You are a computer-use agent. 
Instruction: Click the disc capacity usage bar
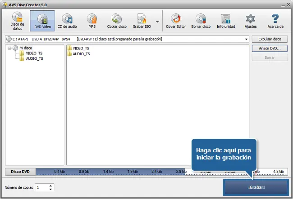click(x=162, y=172)
